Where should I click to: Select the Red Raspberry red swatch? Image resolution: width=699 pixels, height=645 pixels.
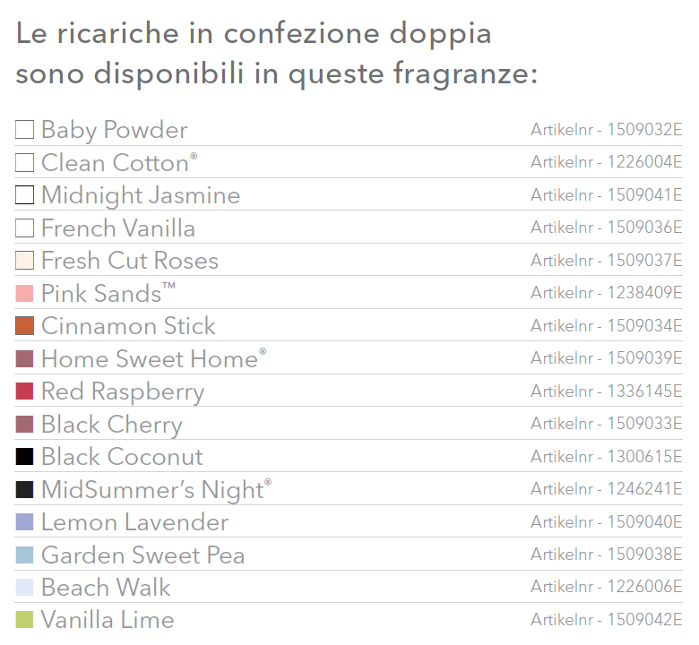coord(24,391)
